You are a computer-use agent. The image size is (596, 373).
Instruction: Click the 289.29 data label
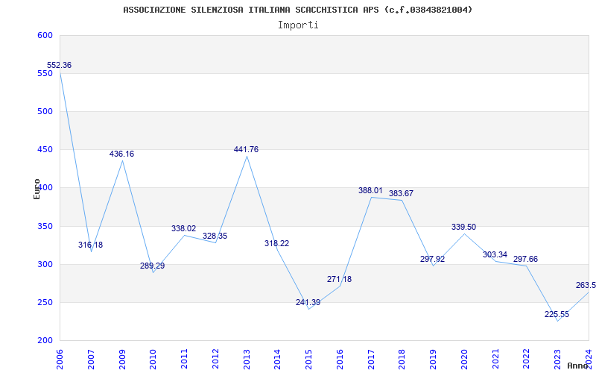[153, 266]
